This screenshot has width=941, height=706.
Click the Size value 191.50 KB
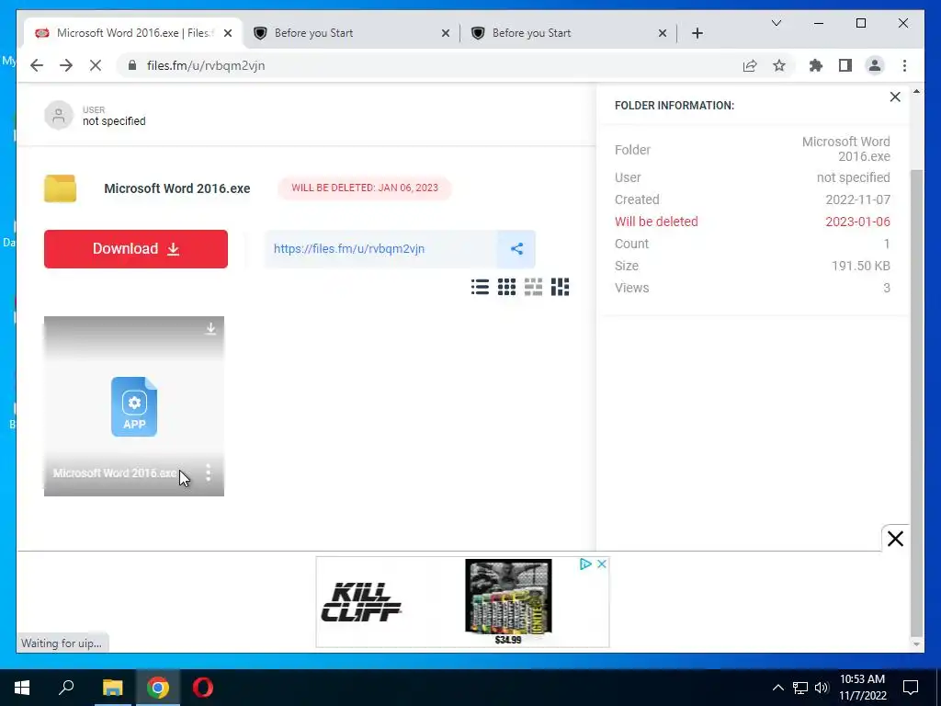click(x=860, y=266)
